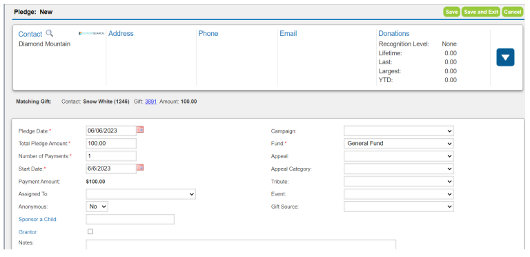Screen dimensions: 530x257
Task: Click the Phone heading
Action: (208, 33)
